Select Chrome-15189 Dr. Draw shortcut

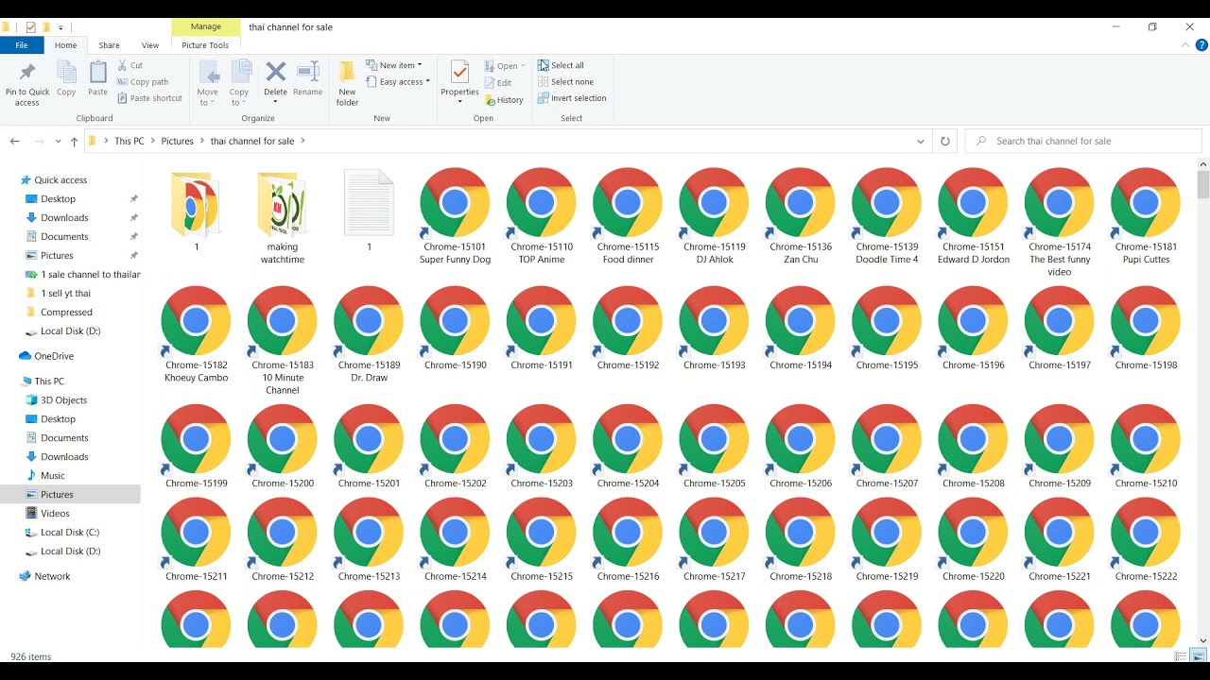[369, 334]
